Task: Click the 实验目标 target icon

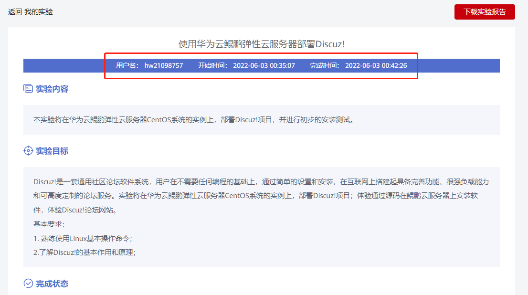Action: 28,150
